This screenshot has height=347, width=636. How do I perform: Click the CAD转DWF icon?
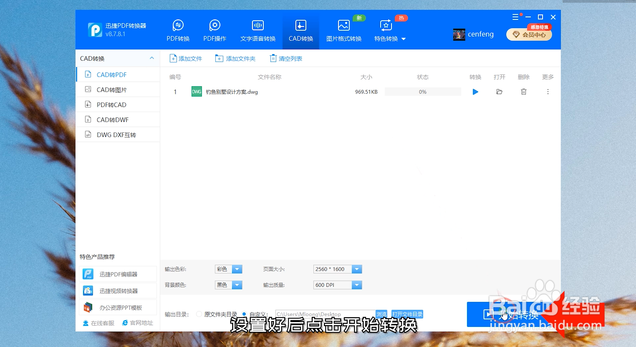(88, 119)
